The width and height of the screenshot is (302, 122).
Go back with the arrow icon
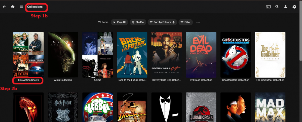pos(4,7)
